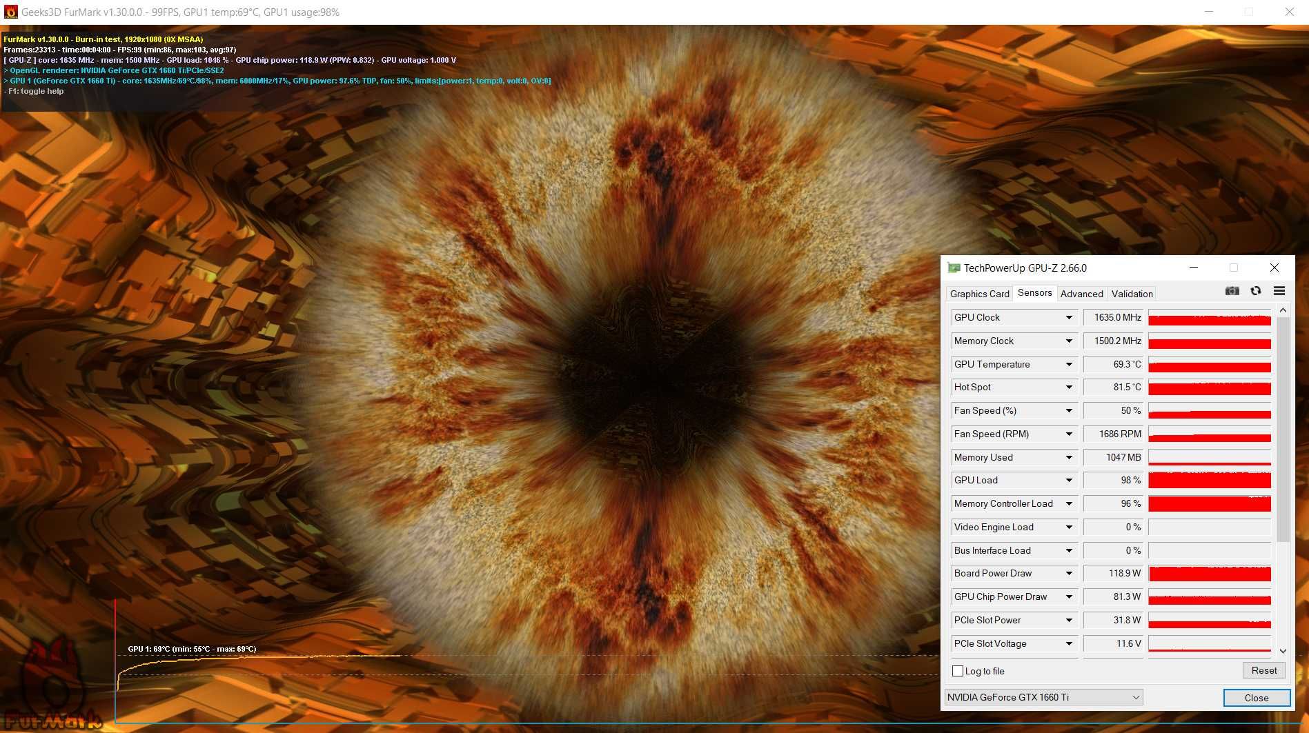Click the GPU-Z sensors scrollbar thumb

[x=1283, y=430]
